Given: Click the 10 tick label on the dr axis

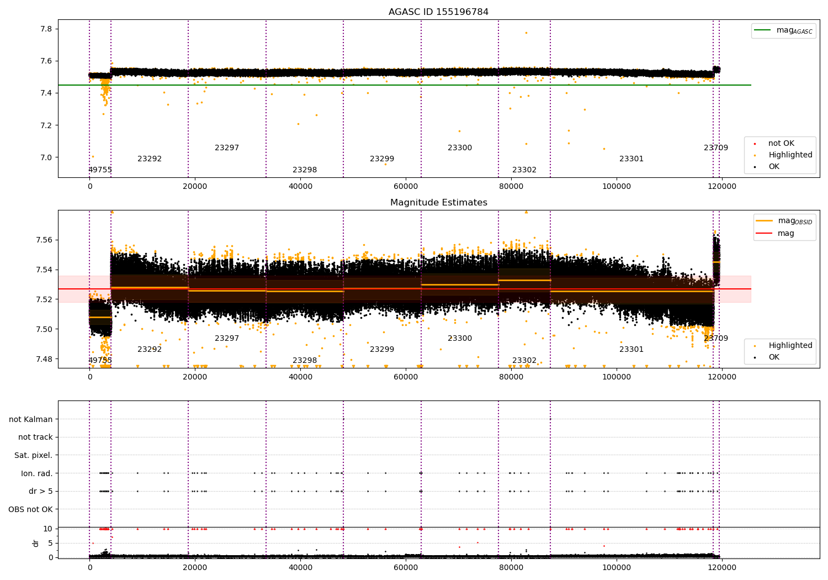Looking at the screenshot, I should (x=48, y=529).
